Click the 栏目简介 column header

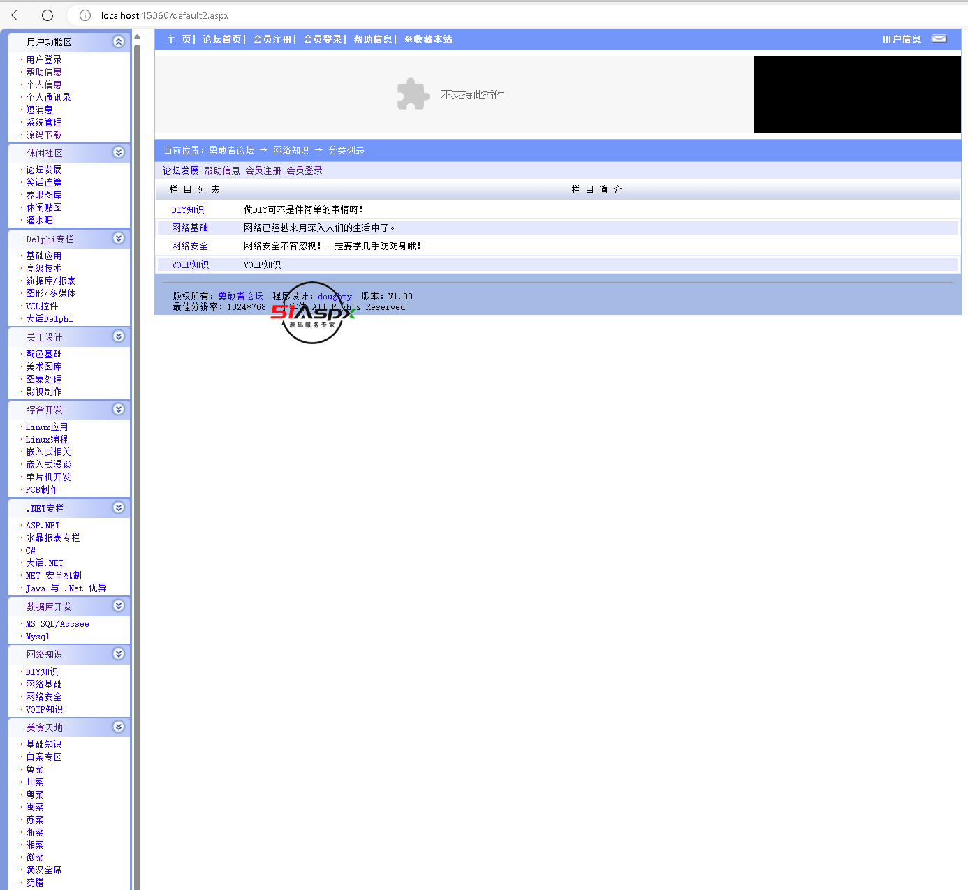[x=597, y=189]
